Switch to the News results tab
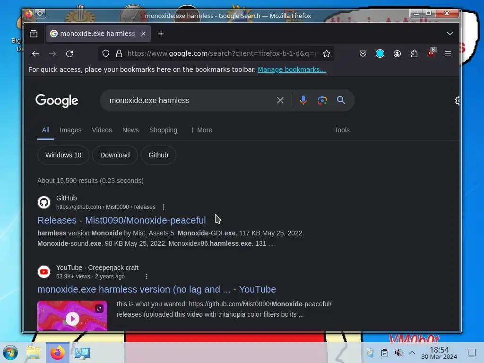 point(130,130)
